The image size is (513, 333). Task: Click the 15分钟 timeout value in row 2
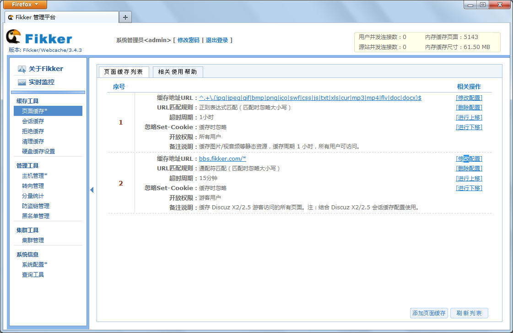208,178
